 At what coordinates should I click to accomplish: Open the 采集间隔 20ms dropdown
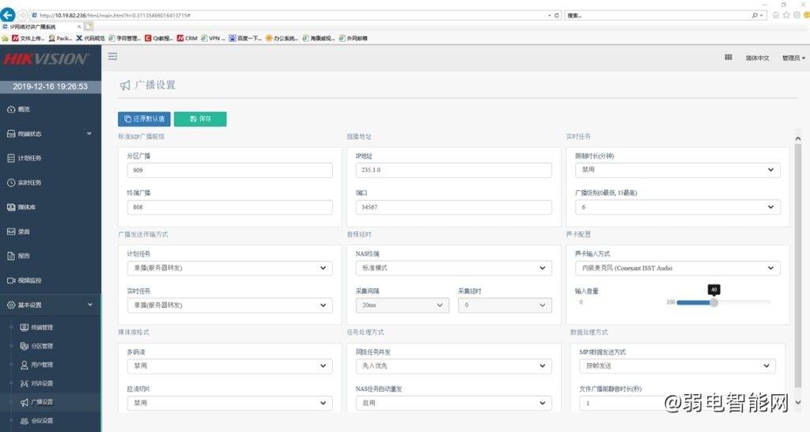click(403, 305)
